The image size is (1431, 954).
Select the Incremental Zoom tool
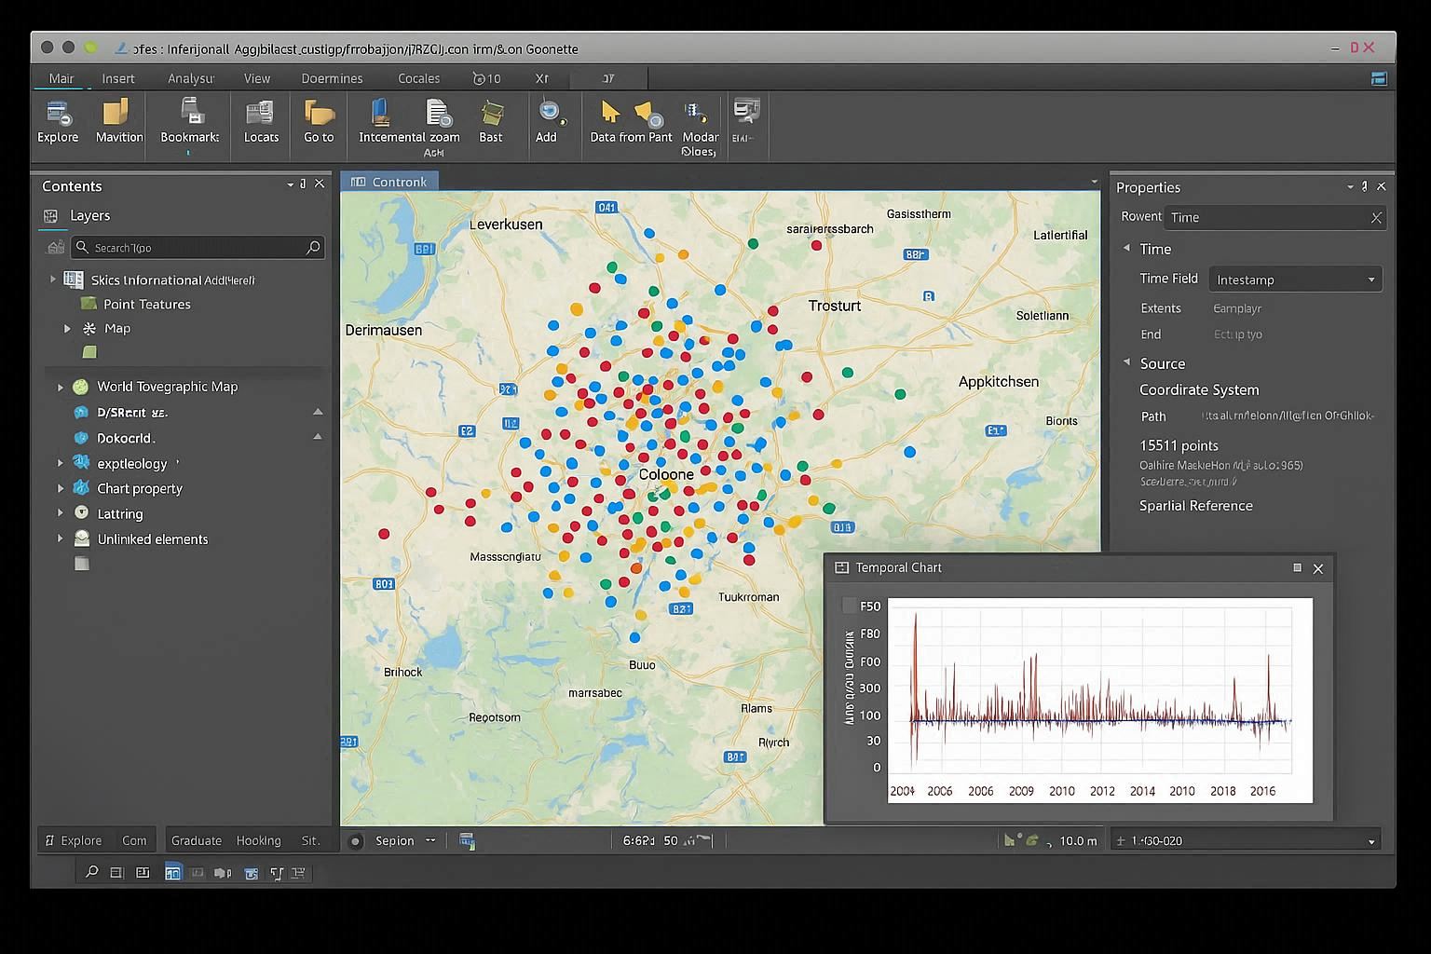point(408,121)
